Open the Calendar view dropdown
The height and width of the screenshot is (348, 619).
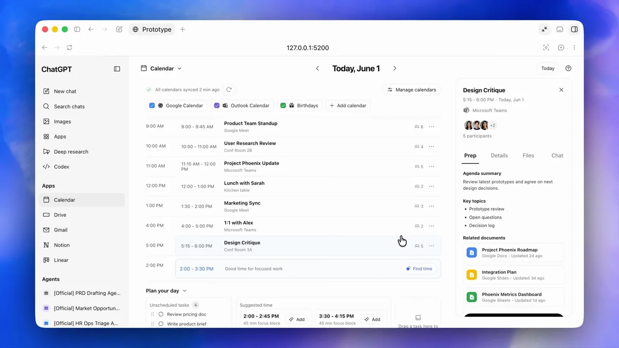[161, 69]
